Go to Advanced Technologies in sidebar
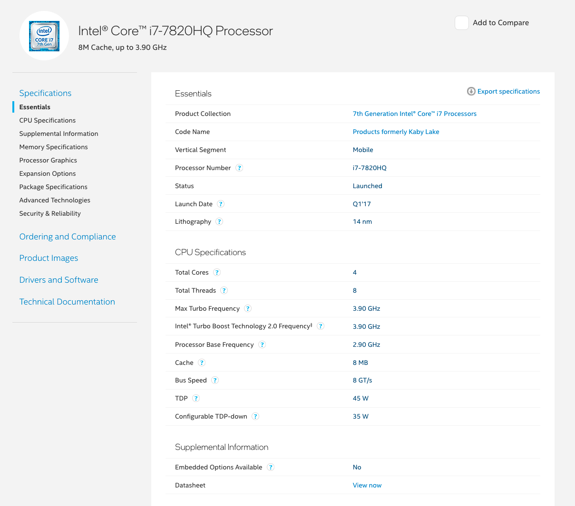575x506 pixels. [55, 200]
